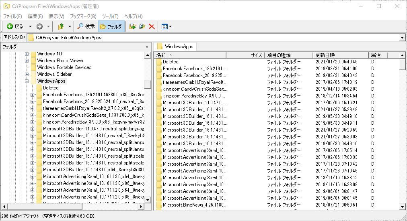This screenshot has width=407, height=221.
Task: Click folder tree horizontal scroll right arrow
Action: (x=141, y=207)
